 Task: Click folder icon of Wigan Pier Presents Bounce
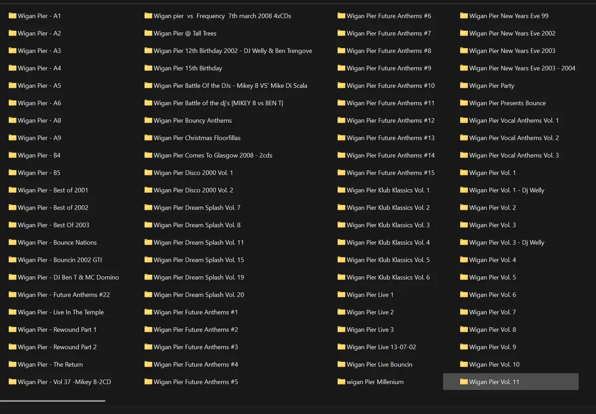[464, 103]
